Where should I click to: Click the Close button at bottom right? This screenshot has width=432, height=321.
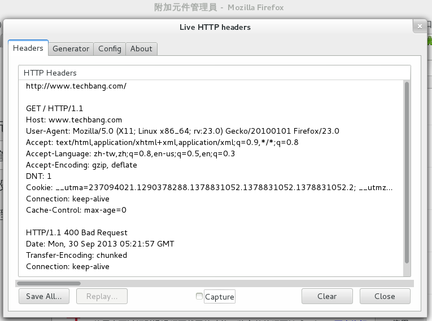point(385,296)
